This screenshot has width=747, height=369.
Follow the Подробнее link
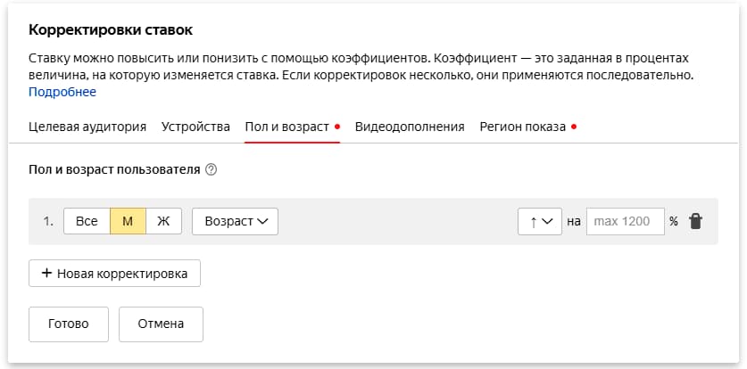pyautogui.click(x=62, y=92)
